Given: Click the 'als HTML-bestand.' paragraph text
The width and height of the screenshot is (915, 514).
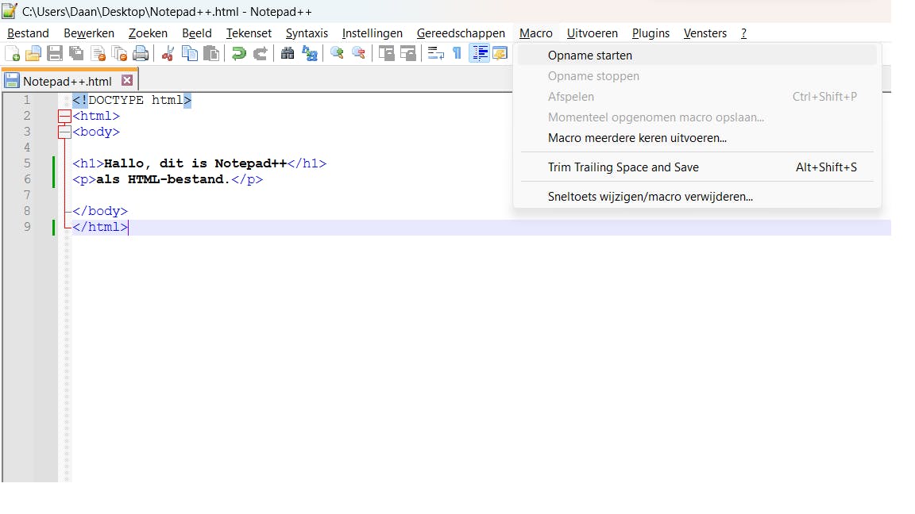Looking at the screenshot, I should pos(163,179).
